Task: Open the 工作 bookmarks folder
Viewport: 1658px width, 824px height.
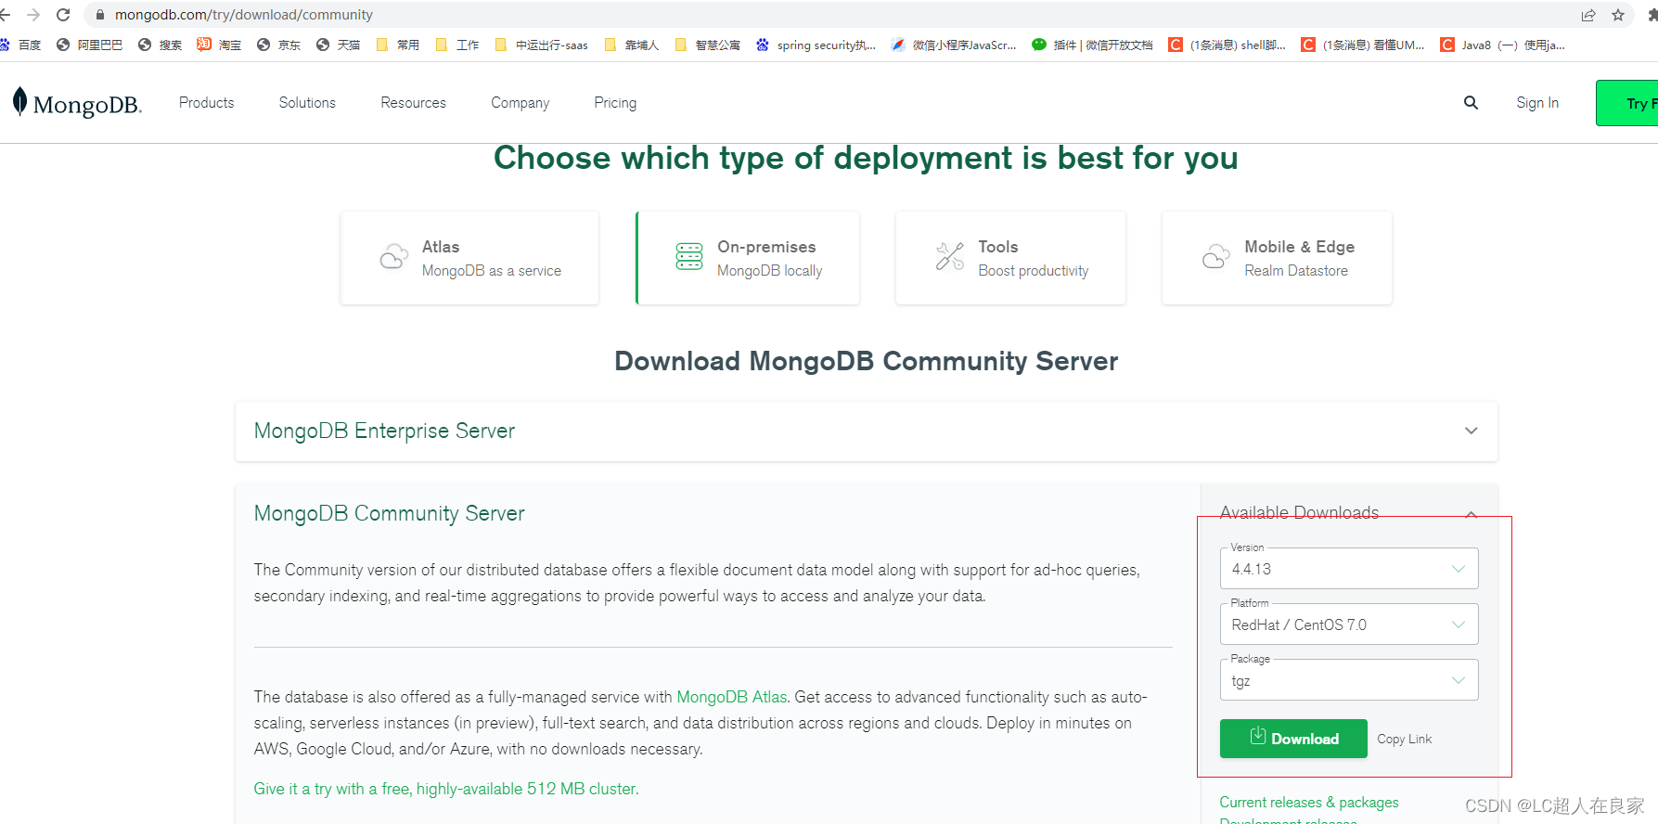Action: pos(456,45)
